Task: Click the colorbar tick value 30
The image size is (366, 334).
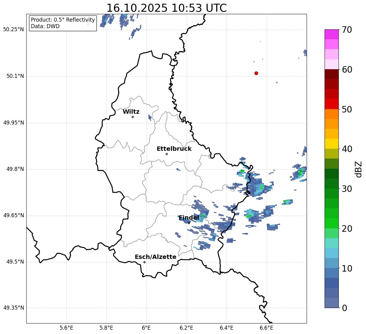Action: (347, 189)
